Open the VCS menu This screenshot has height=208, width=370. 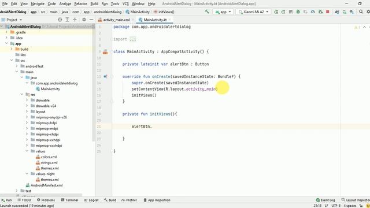point(125,4)
